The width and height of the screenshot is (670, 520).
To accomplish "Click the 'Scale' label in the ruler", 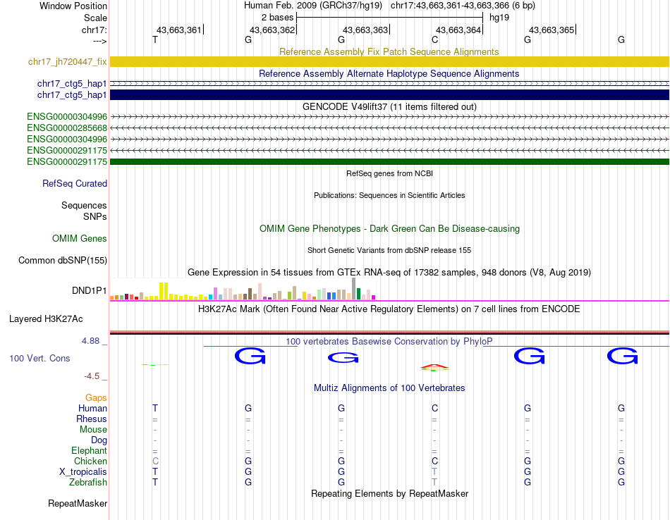I will [x=95, y=18].
